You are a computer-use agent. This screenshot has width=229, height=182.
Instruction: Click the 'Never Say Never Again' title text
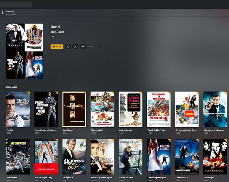point(102,177)
